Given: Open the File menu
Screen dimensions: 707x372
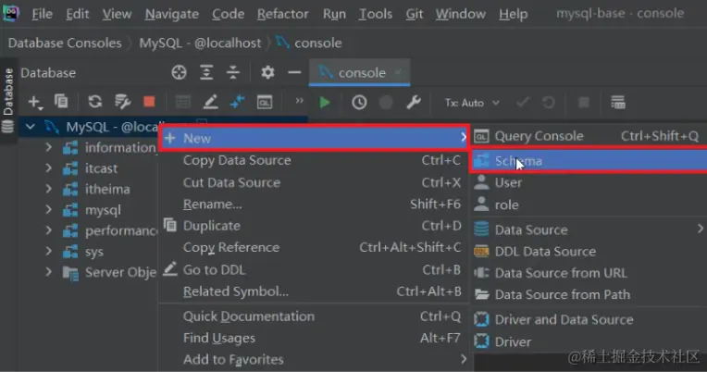Looking at the screenshot, I should pyautogui.click(x=42, y=14).
